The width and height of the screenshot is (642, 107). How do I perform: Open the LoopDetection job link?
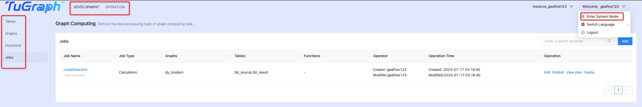[75, 70]
